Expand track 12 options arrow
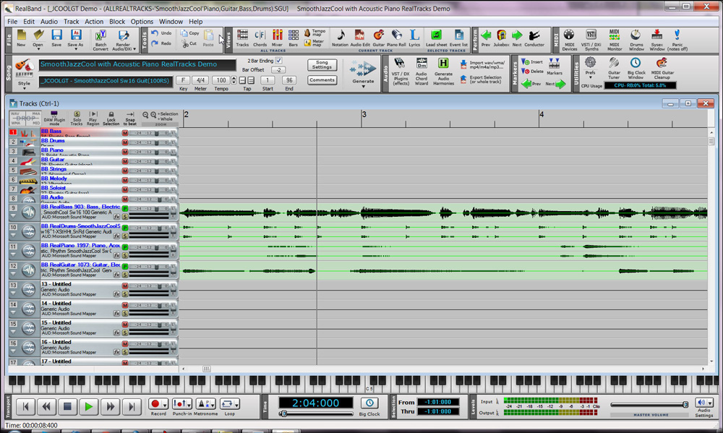Viewport: 723px width, 433px height. 13,274
